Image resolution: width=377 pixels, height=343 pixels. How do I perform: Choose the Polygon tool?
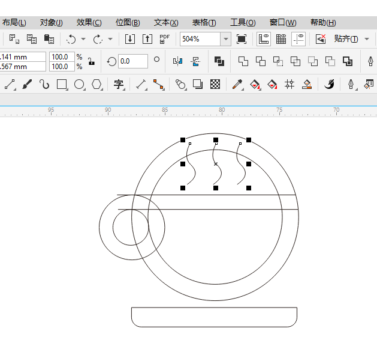96,84
